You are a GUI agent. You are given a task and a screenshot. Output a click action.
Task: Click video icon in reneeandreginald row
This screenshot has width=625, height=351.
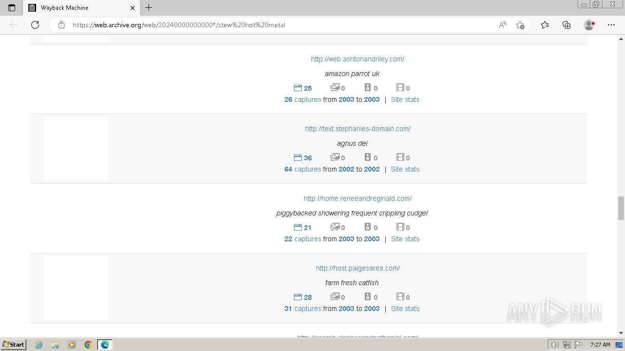(x=400, y=227)
